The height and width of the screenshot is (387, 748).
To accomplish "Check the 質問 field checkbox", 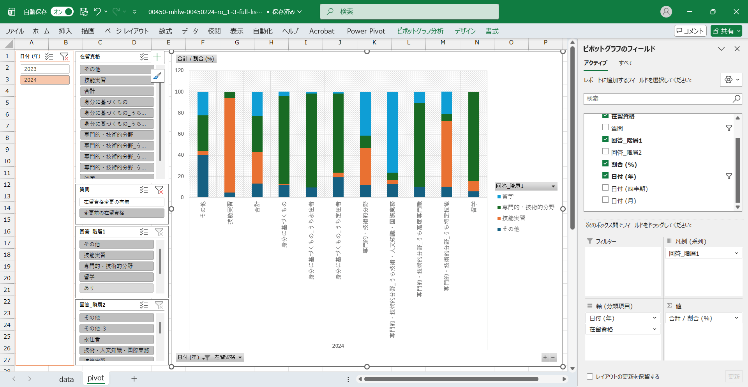I will pos(605,127).
